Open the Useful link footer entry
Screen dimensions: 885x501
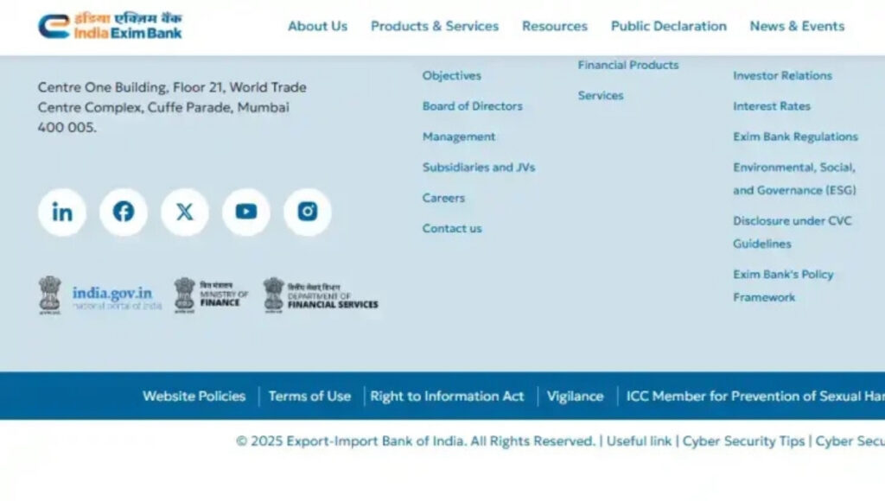[639, 441]
